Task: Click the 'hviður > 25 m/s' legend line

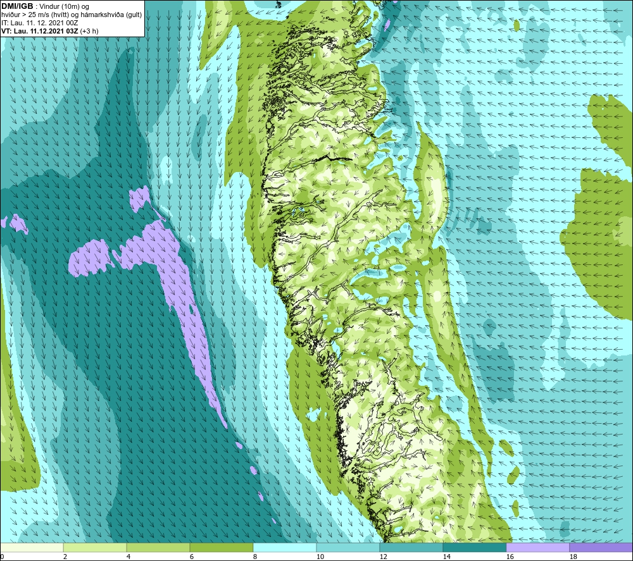Action: click(72, 15)
